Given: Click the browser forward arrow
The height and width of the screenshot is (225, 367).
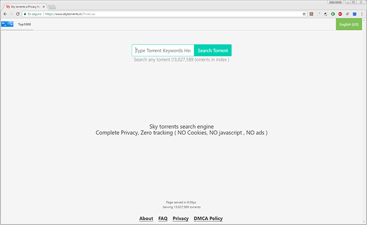Looking at the screenshot, I should click(x=11, y=14).
